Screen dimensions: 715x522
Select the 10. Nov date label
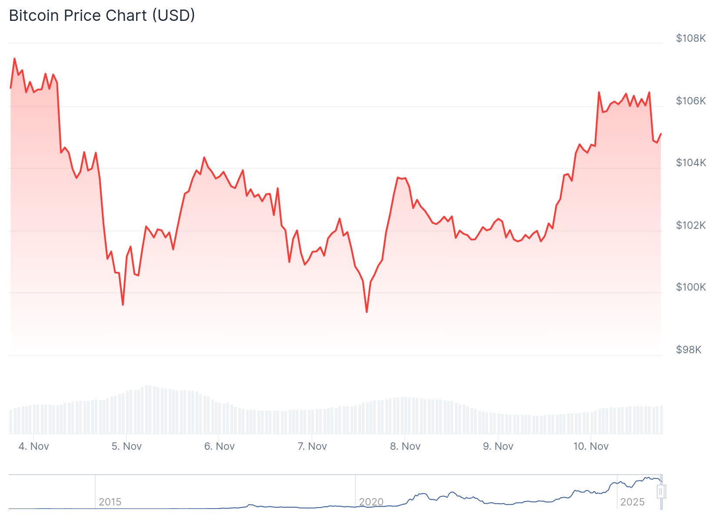click(591, 446)
